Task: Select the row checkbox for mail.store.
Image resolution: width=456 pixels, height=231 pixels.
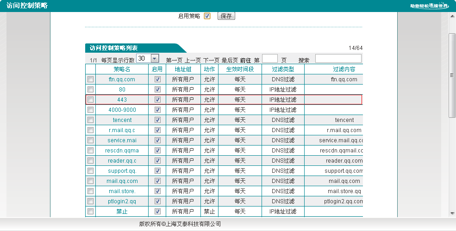Action: tap(90, 191)
